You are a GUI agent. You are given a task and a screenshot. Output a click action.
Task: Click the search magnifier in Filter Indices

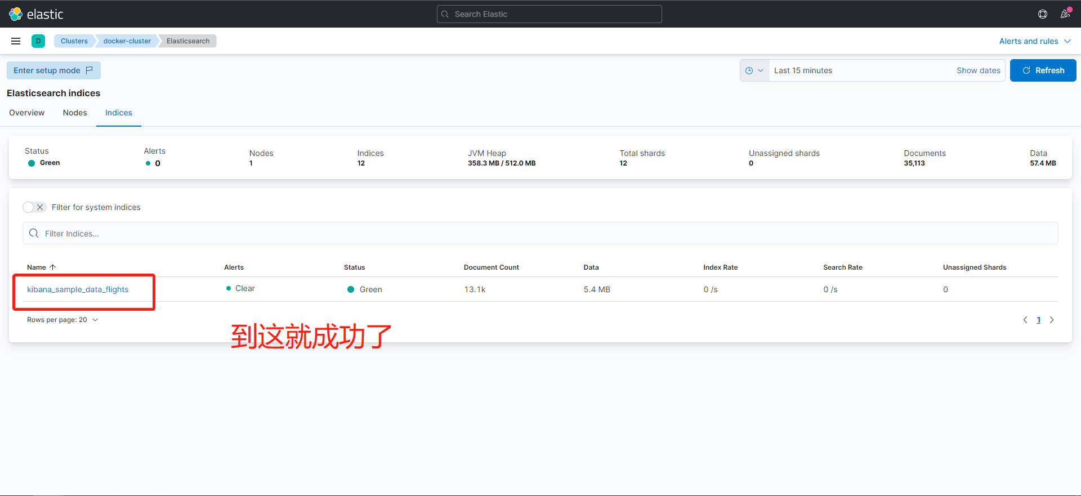34,233
